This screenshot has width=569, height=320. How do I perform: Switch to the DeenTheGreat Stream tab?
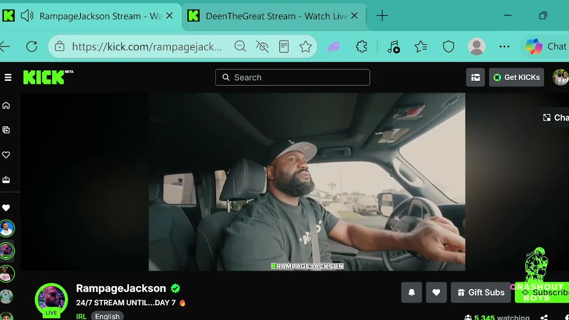click(274, 16)
